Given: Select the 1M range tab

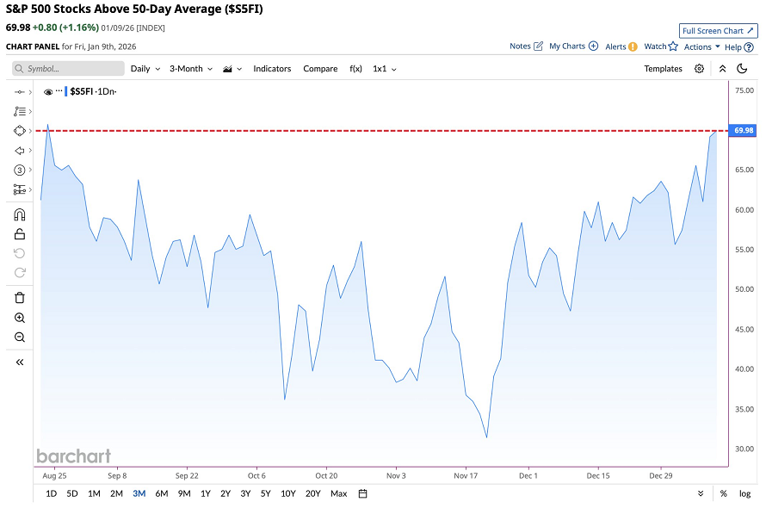Looking at the screenshot, I should (x=94, y=493).
